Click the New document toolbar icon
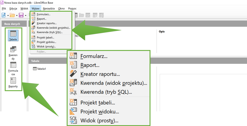 (x=3, y=15)
